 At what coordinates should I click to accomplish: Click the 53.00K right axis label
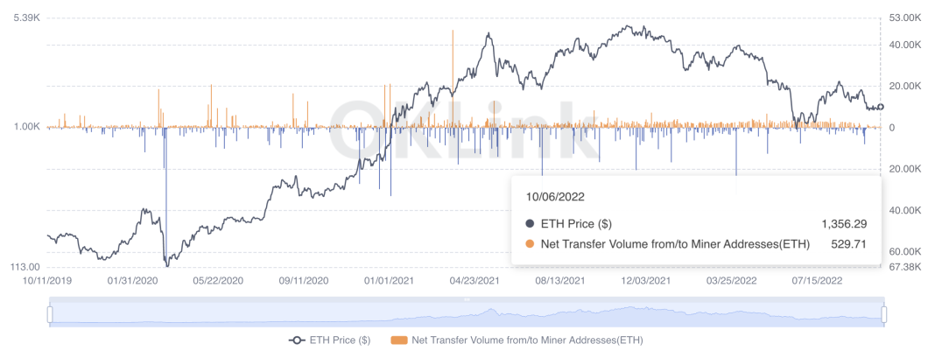(x=904, y=18)
